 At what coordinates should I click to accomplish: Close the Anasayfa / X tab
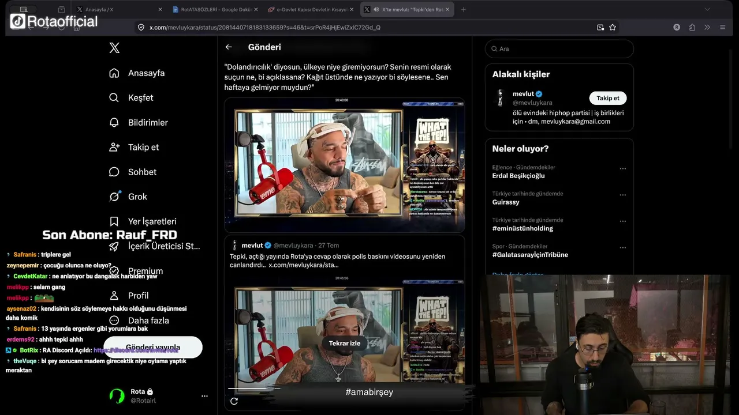coord(160,10)
